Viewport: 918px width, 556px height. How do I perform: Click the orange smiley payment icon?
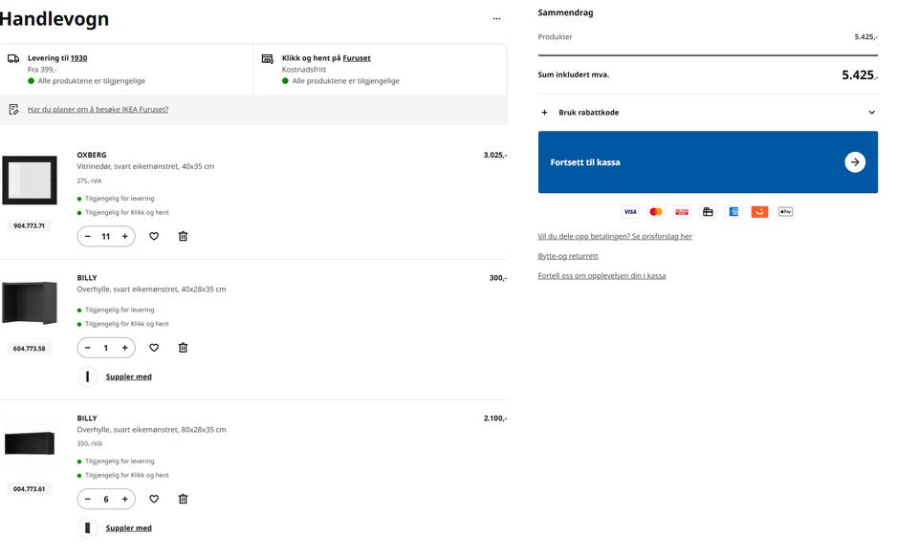coord(759,212)
